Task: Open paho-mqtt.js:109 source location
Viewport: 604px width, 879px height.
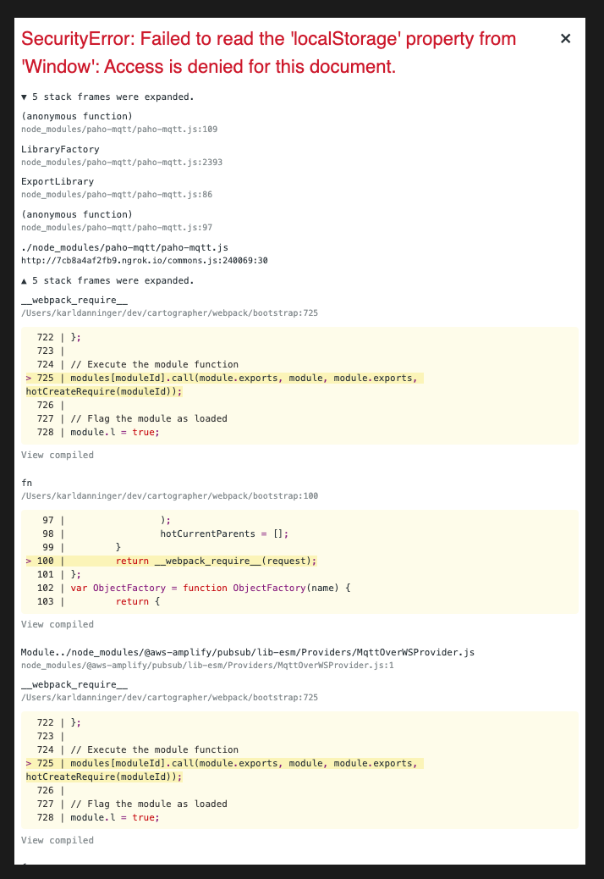Action: coord(119,130)
